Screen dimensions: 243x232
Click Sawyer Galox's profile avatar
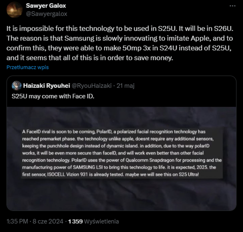click(x=14, y=9)
